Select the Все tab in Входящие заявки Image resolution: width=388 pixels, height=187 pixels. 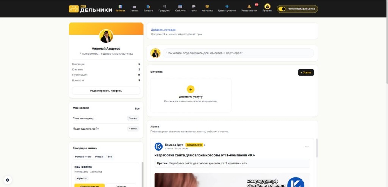pos(110,157)
